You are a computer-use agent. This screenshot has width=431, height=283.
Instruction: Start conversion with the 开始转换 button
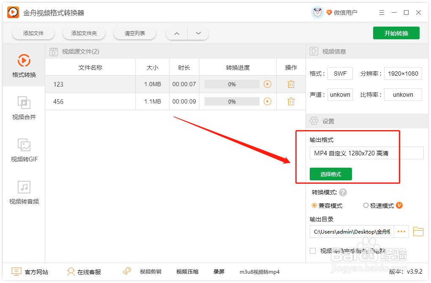[x=396, y=33]
